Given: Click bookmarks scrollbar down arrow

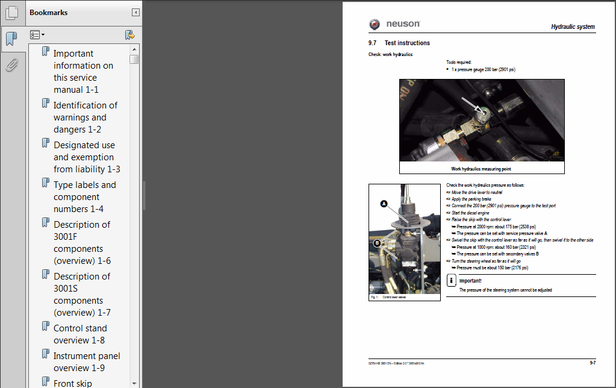Looking at the screenshot, I should 134,383.
